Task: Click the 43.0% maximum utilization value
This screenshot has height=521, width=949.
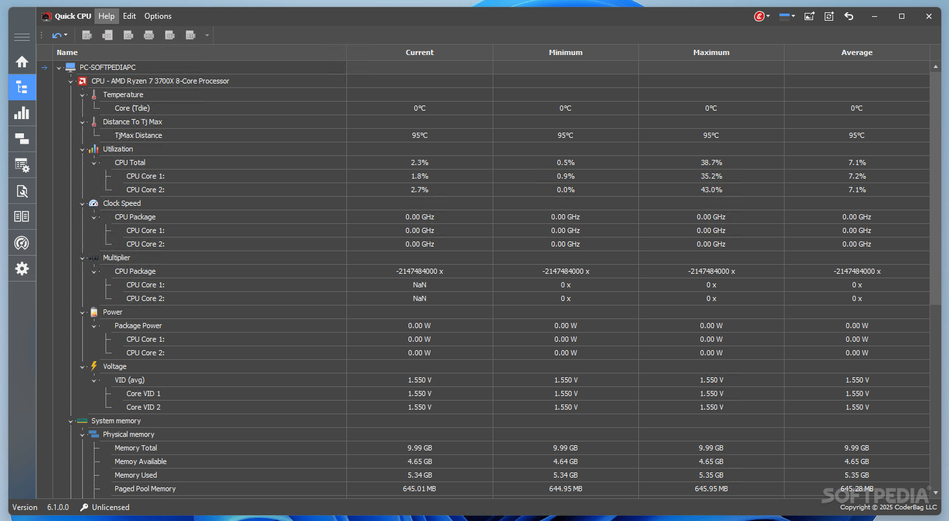Action: 711,190
